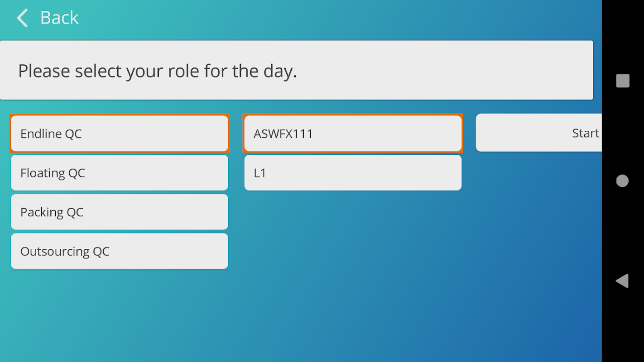Tap the "Outsourcing QC" label text
The height and width of the screenshot is (362, 644).
(x=65, y=252)
